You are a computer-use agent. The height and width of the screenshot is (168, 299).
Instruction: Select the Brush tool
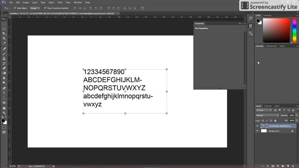4,54
